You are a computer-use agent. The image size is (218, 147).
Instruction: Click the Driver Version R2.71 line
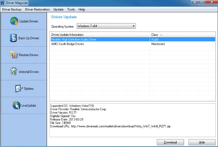(x=63, y=113)
